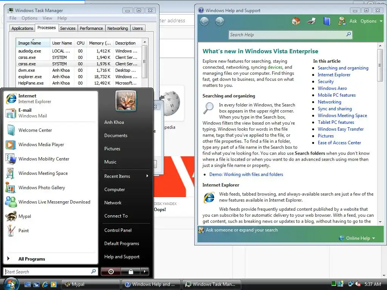Screen dimensions: 387x290
Task: Open Help and Support home page
Action: pyautogui.click(x=296, y=21)
